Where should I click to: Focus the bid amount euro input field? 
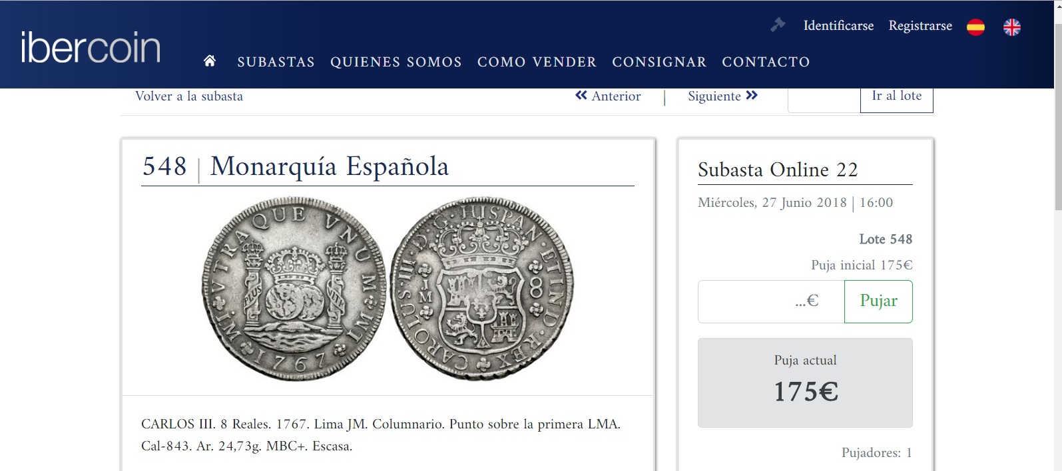(x=771, y=301)
